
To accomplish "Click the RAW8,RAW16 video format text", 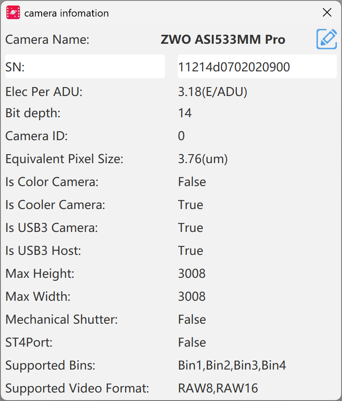I will point(218,388).
